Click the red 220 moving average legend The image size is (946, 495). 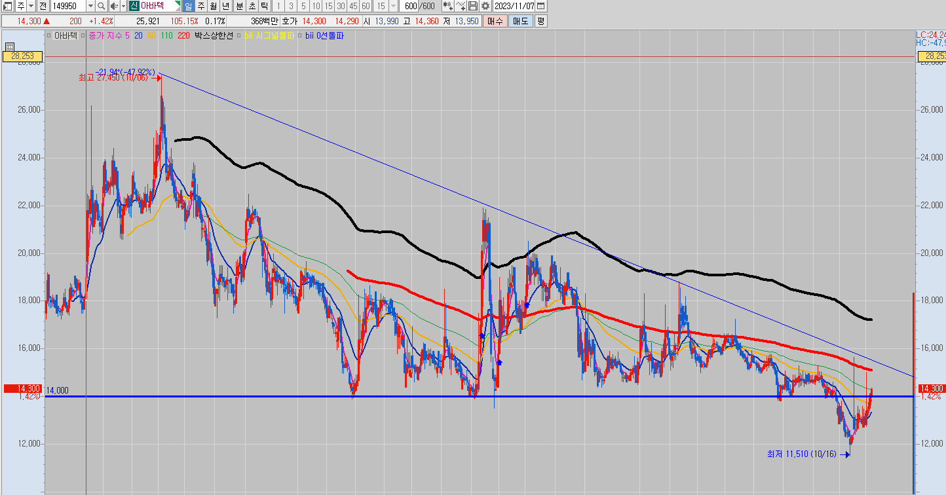[x=183, y=36]
